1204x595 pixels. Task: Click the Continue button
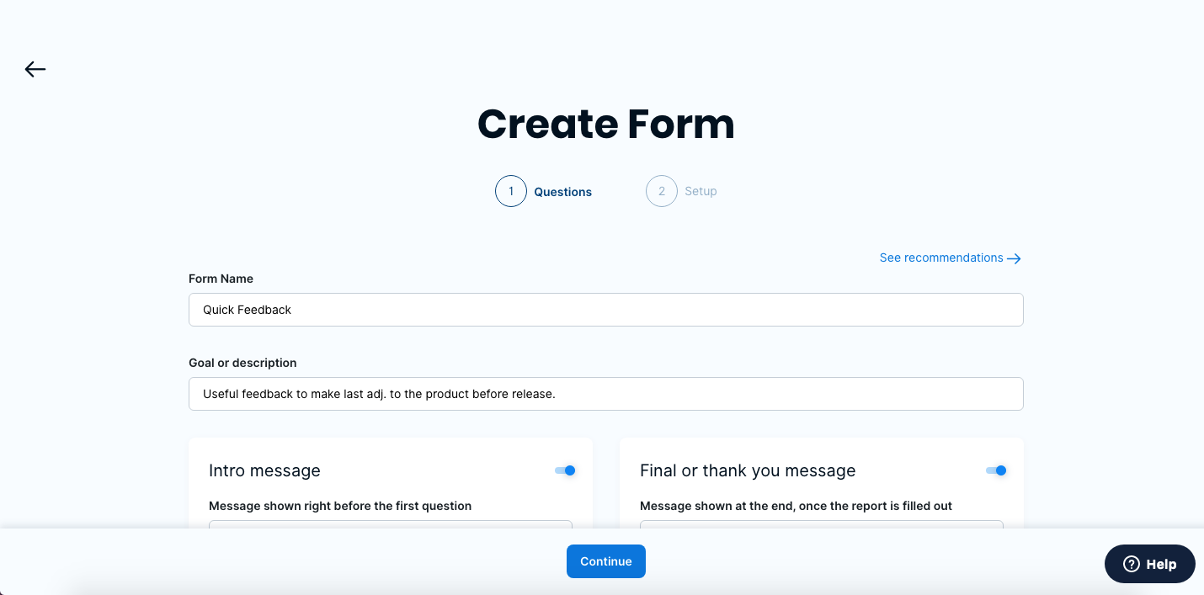pos(606,561)
